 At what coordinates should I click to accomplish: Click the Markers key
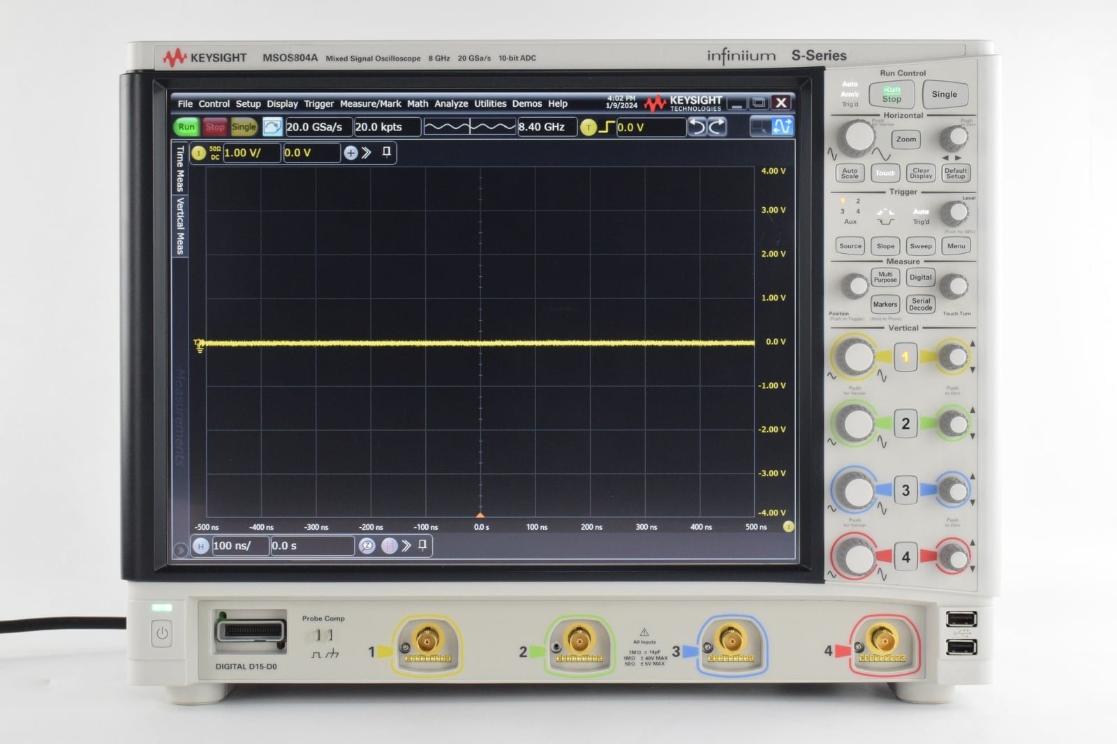(885, 305)
